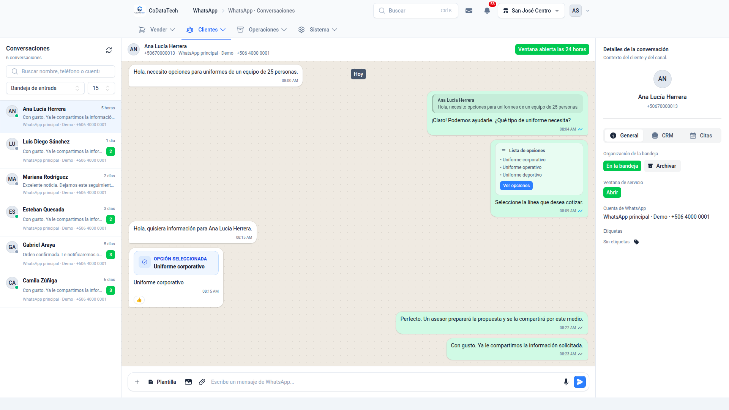
Task: Open Luis Diego Sánchez conversation
Action: click(61, 151)
